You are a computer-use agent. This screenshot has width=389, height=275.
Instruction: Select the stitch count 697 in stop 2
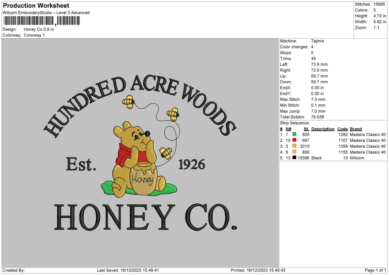[x=306, y=140]
